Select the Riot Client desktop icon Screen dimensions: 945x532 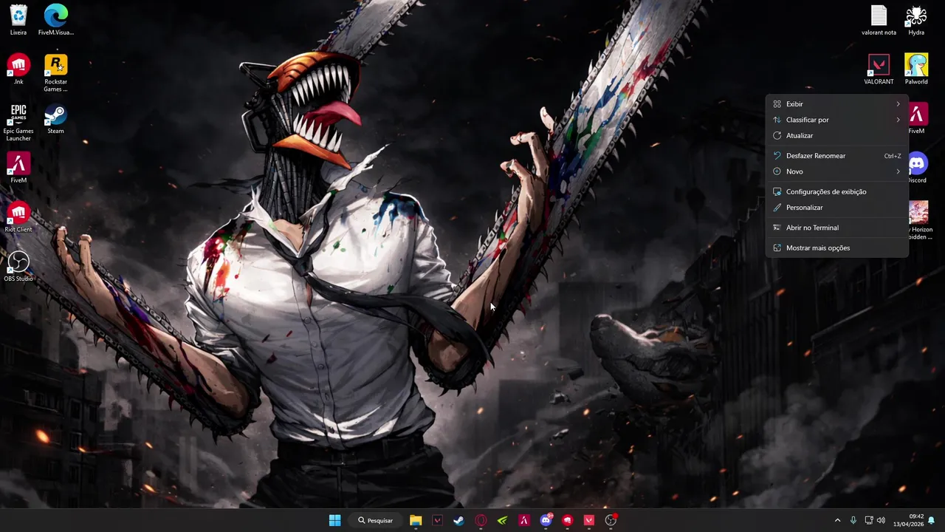click(18, 217)
